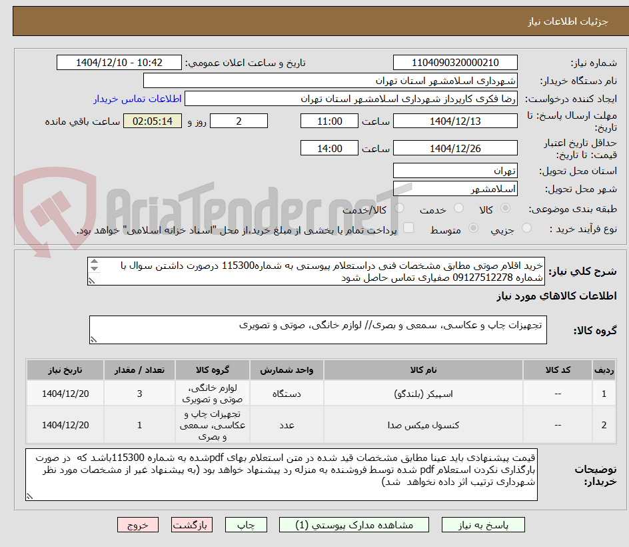
Task: Open 'اطلاعات تماس خریدار' link
Action: click(137, 99)
